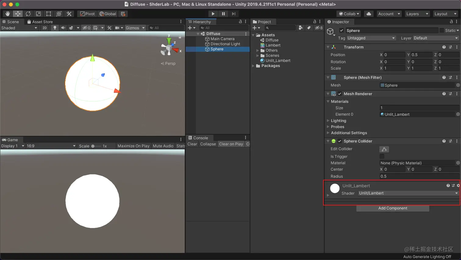The image size is (461, 260).
Task: Click the grid snapping icon beside Global
Action: (123, 14)
